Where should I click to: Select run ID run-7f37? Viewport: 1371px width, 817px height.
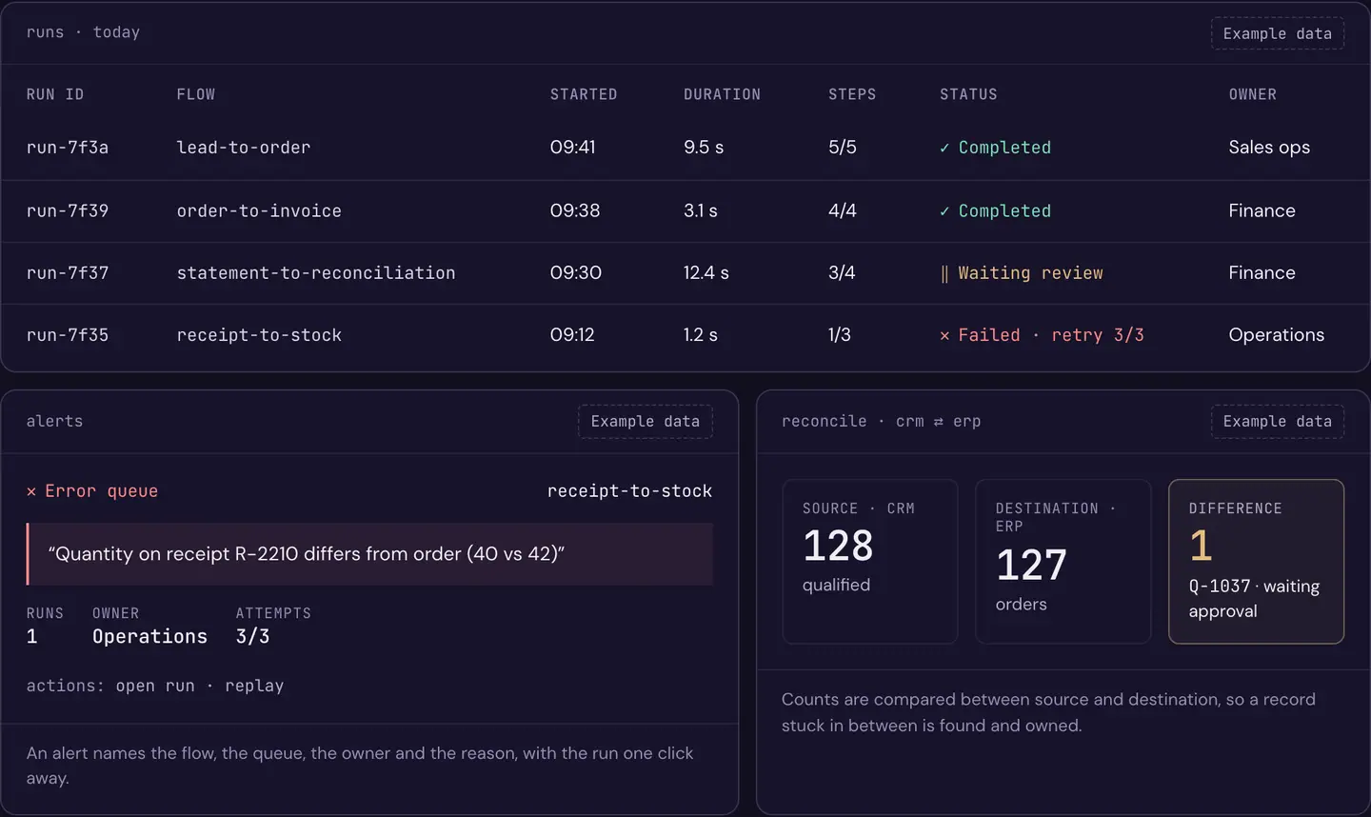coord(68,273)
